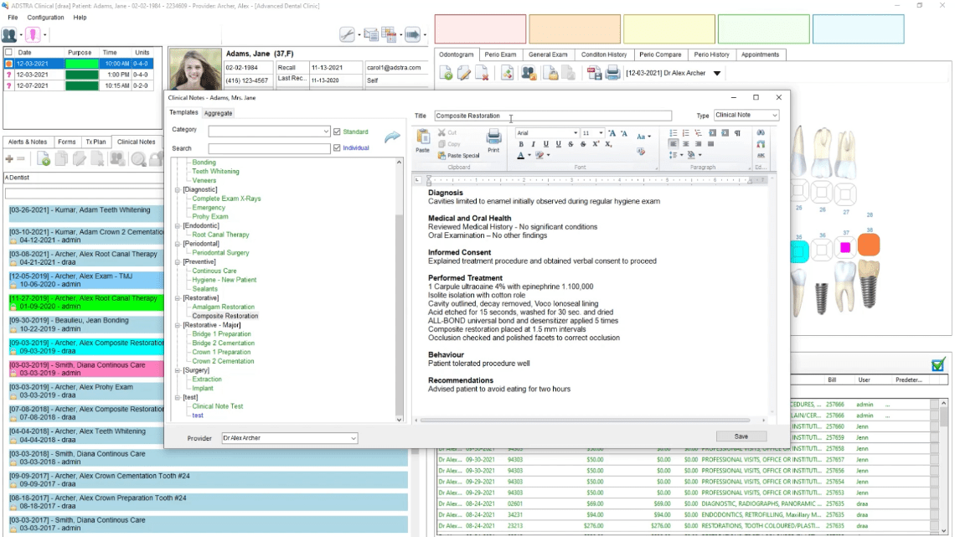Right-align the paragraph text
Screen dimensions: 955x537
tap(698, 144)
